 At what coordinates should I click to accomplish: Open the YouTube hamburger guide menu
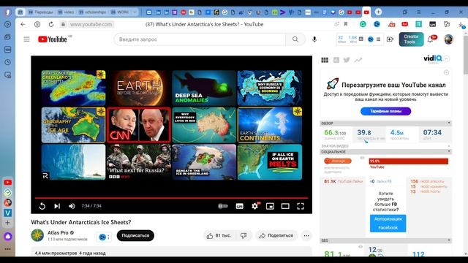26,39
